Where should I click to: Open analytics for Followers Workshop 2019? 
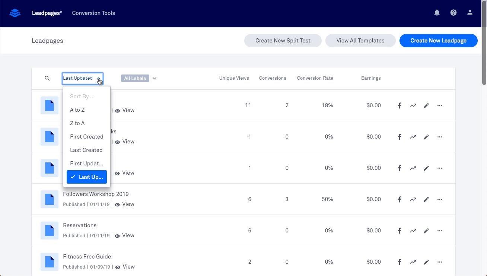(413, 199)
